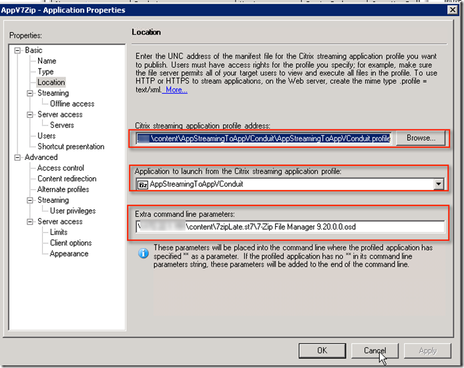This screenshot has height=368, width=464.
Task: Open Alternate profiles properties
Action: pyautogui.click(x=63, y=189)
